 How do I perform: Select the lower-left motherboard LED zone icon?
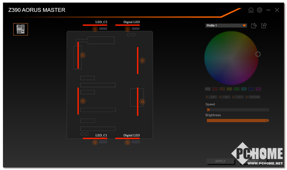[x=83, y=101]
